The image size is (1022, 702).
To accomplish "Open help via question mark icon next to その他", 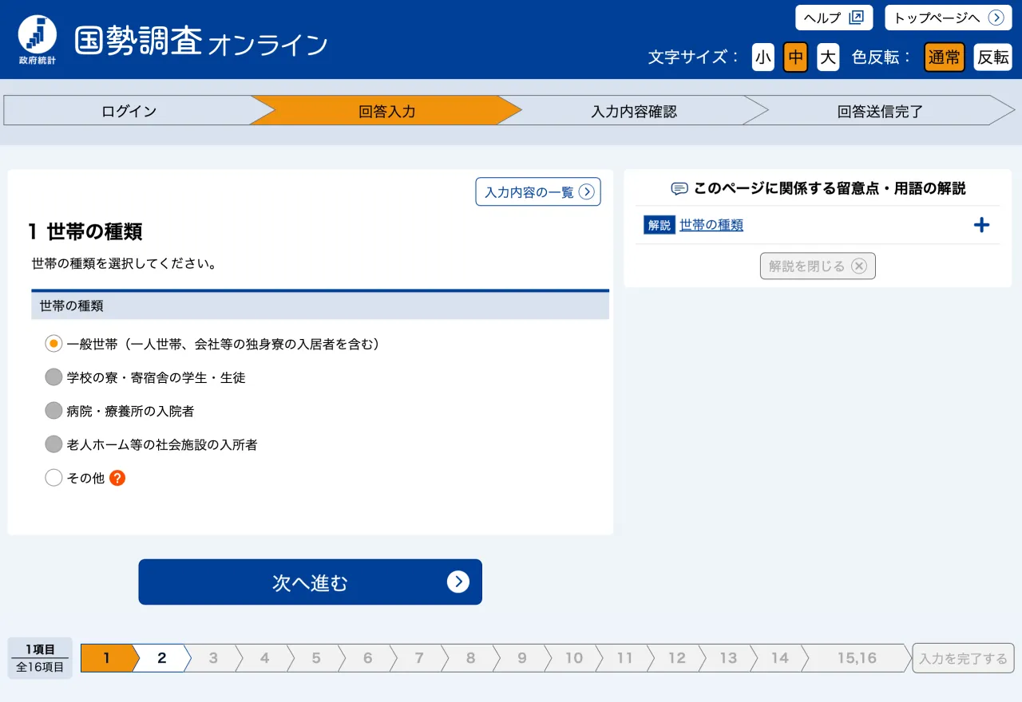I will coord(117,478).
